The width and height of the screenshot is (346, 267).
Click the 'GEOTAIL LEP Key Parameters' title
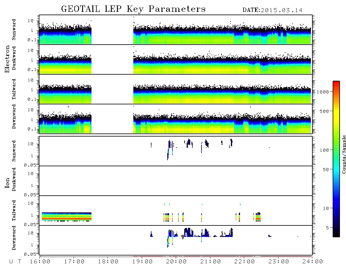[133, 9]
